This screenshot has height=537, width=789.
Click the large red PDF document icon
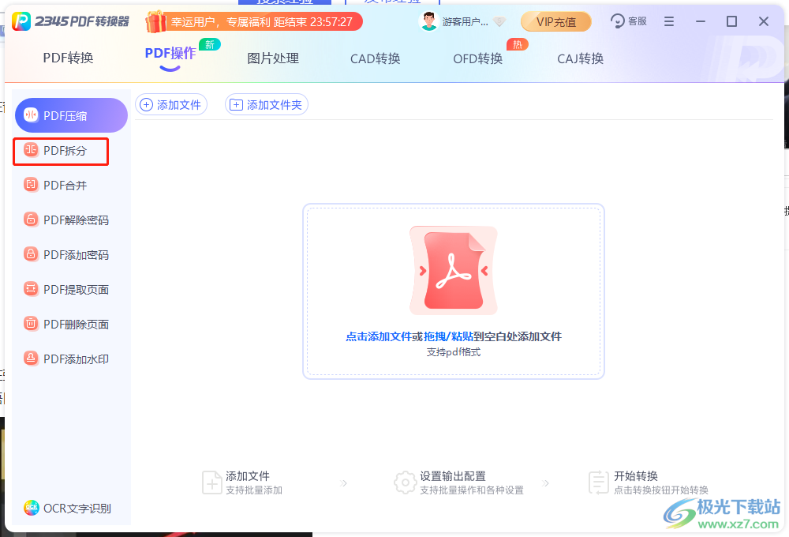click(454, 270)
